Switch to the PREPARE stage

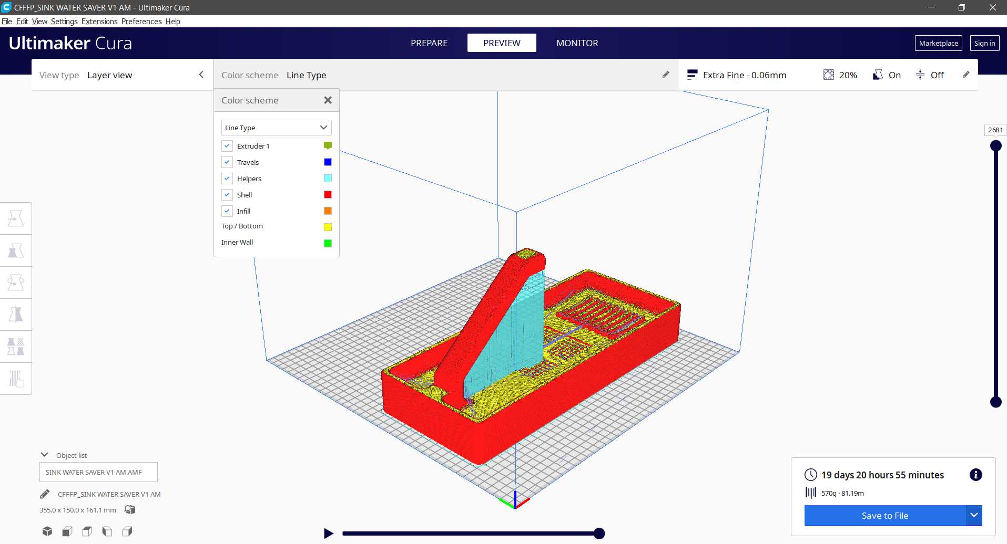[429, 43]
